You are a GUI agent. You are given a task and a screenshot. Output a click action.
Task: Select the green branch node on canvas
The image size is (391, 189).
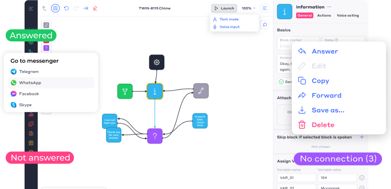[x=125, y=91]
